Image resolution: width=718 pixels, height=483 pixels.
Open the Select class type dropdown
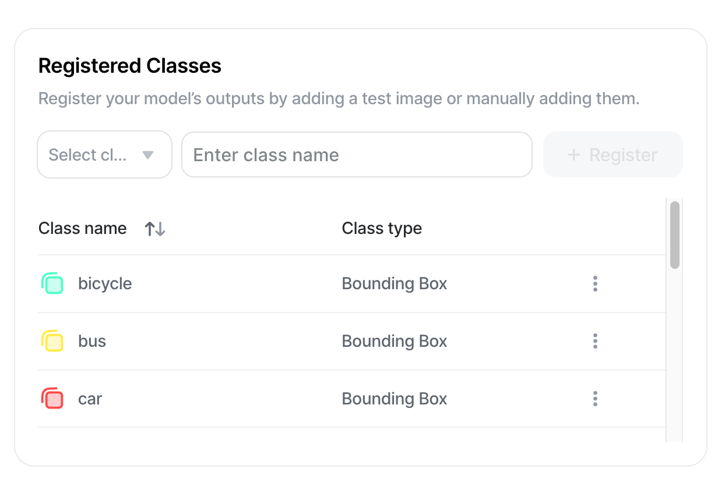coord(104,155)
